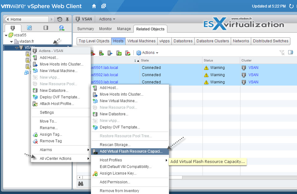This screenshot has width=297, height=194.
Task: Open the Monitor tab
Action: tap(105, 29)
